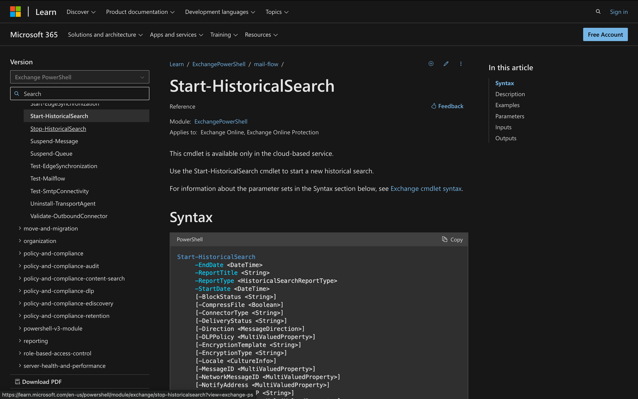Sign in to Microsoft Learn
This screenshot has width=638, height=399.
[619, 12]
